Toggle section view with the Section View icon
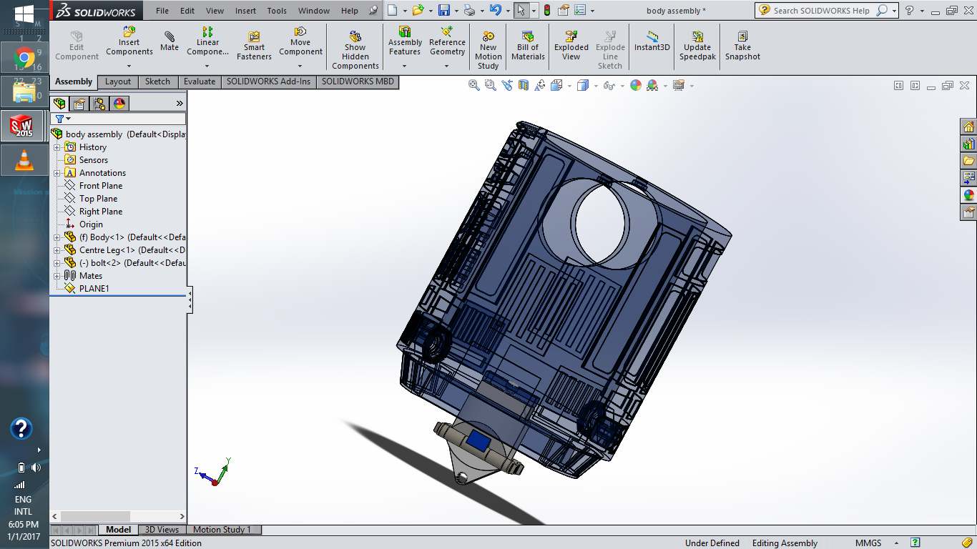 pos(523,85)
